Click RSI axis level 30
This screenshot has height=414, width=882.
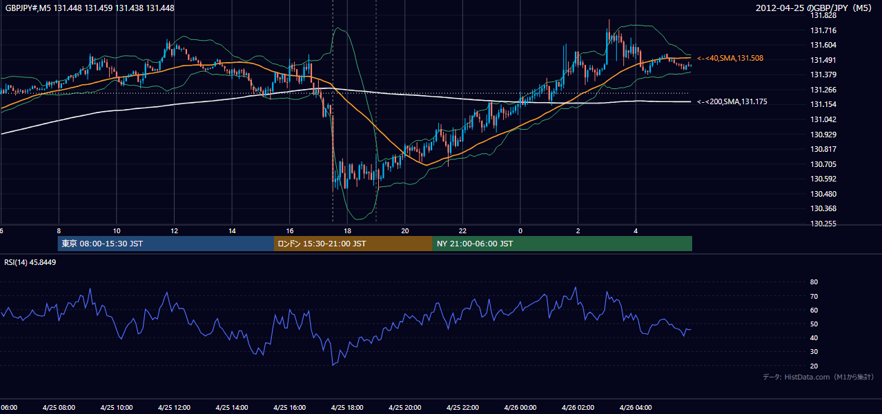coord(814,352)
